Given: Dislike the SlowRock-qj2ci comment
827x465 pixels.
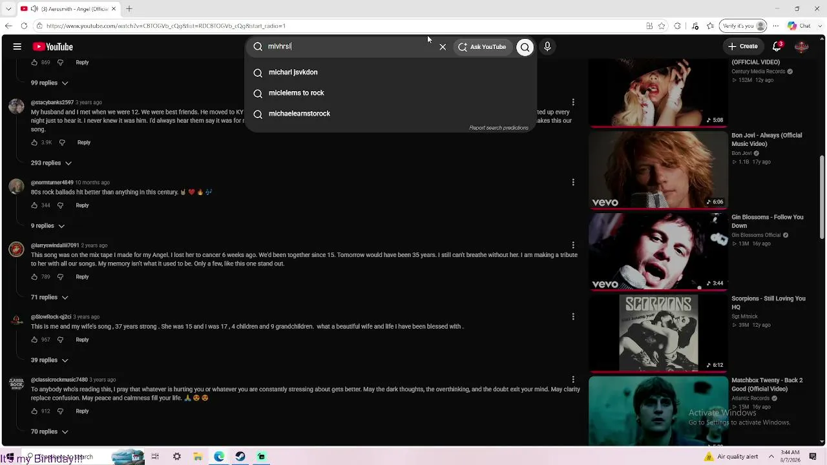Looking at the screenshot, I should point(60,340).
